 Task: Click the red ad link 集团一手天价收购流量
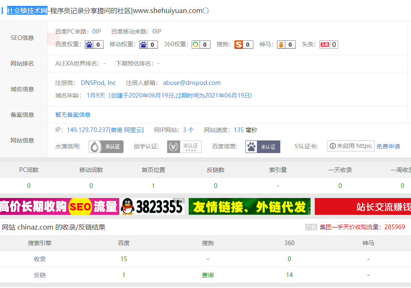(x=362, y=227)
